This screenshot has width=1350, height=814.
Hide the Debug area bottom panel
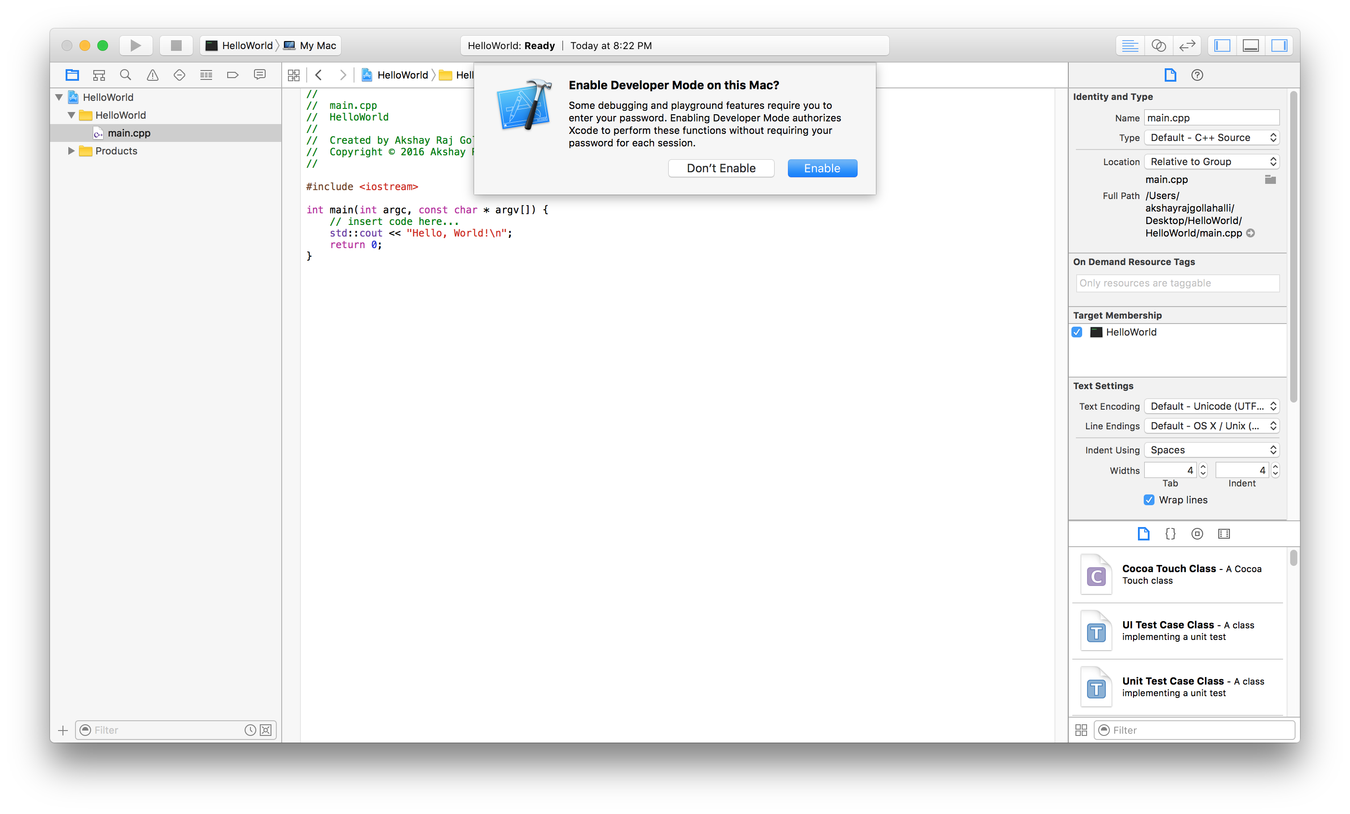pos(1250,46)
